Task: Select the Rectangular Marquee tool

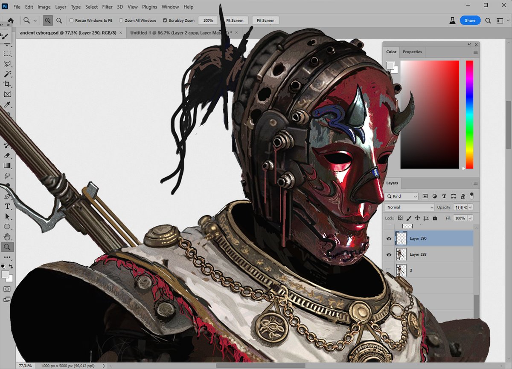Action: coord(7,54)
